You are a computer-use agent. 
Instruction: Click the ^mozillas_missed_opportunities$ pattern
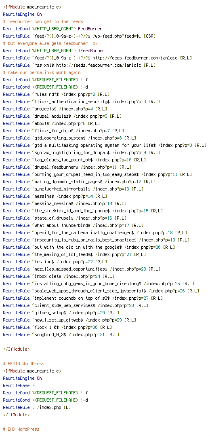tap(69, 269)
